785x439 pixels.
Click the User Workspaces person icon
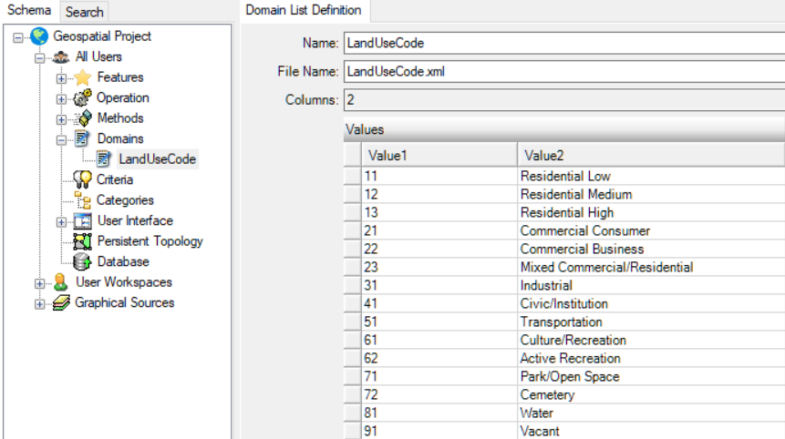tap(60, 282)
